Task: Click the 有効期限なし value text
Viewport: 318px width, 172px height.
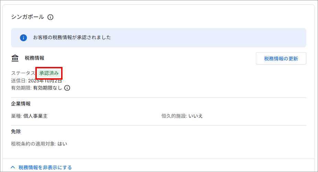Action: 47,88
